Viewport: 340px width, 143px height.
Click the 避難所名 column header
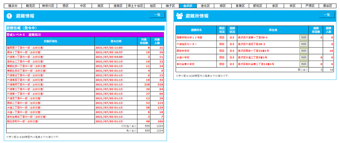tap(196, 30)
